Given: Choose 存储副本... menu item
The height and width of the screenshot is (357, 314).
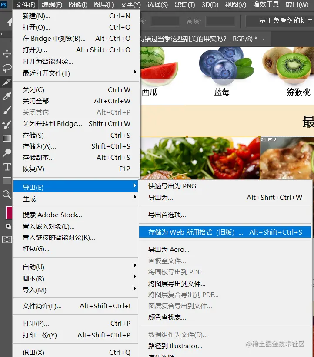Looking at the screenshot, I should point(77,158).
